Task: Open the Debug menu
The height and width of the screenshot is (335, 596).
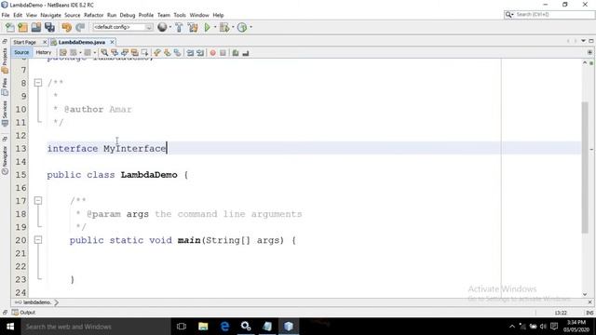Action: click(128, 15)
